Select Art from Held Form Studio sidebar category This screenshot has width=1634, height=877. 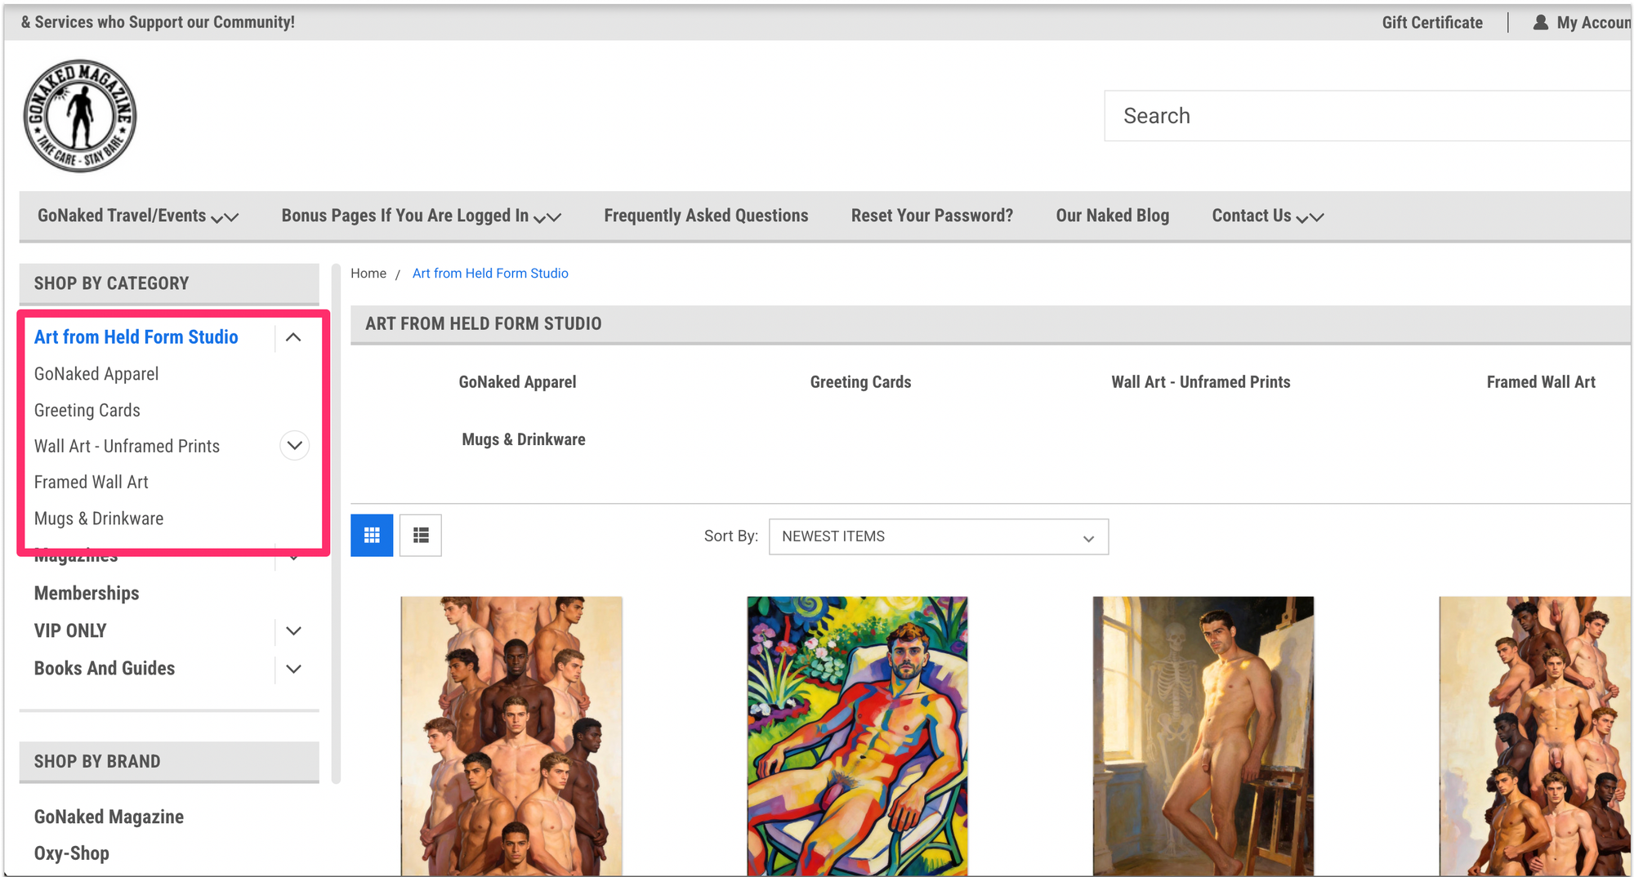coord(136,337)
